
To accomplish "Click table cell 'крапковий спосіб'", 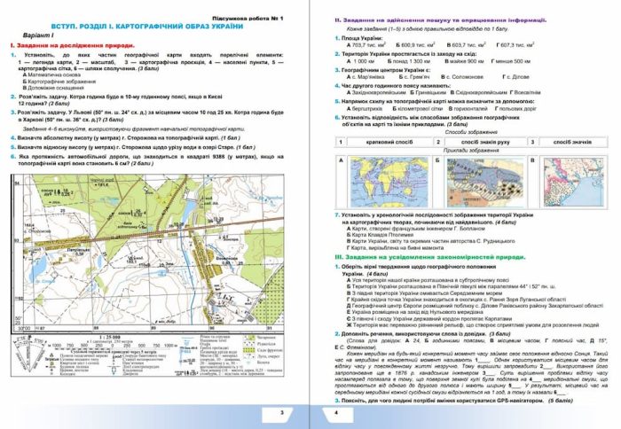I will click(x=389, y=142).
